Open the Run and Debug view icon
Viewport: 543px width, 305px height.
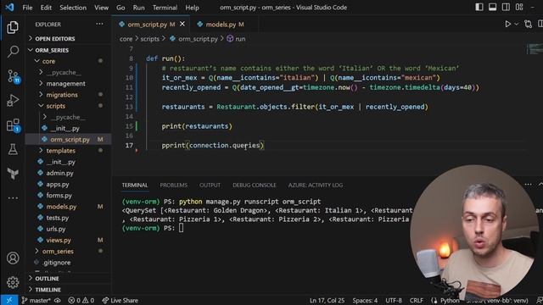click(x=13, y=100)
